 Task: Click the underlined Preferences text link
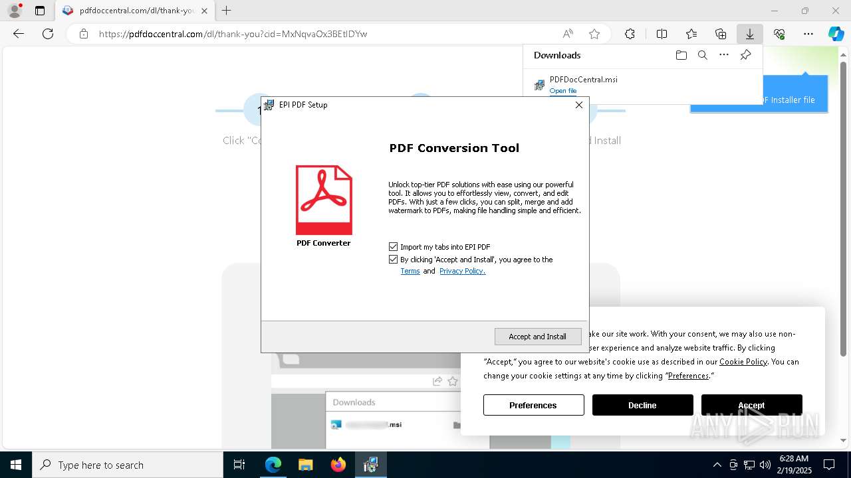coord(688,376)
